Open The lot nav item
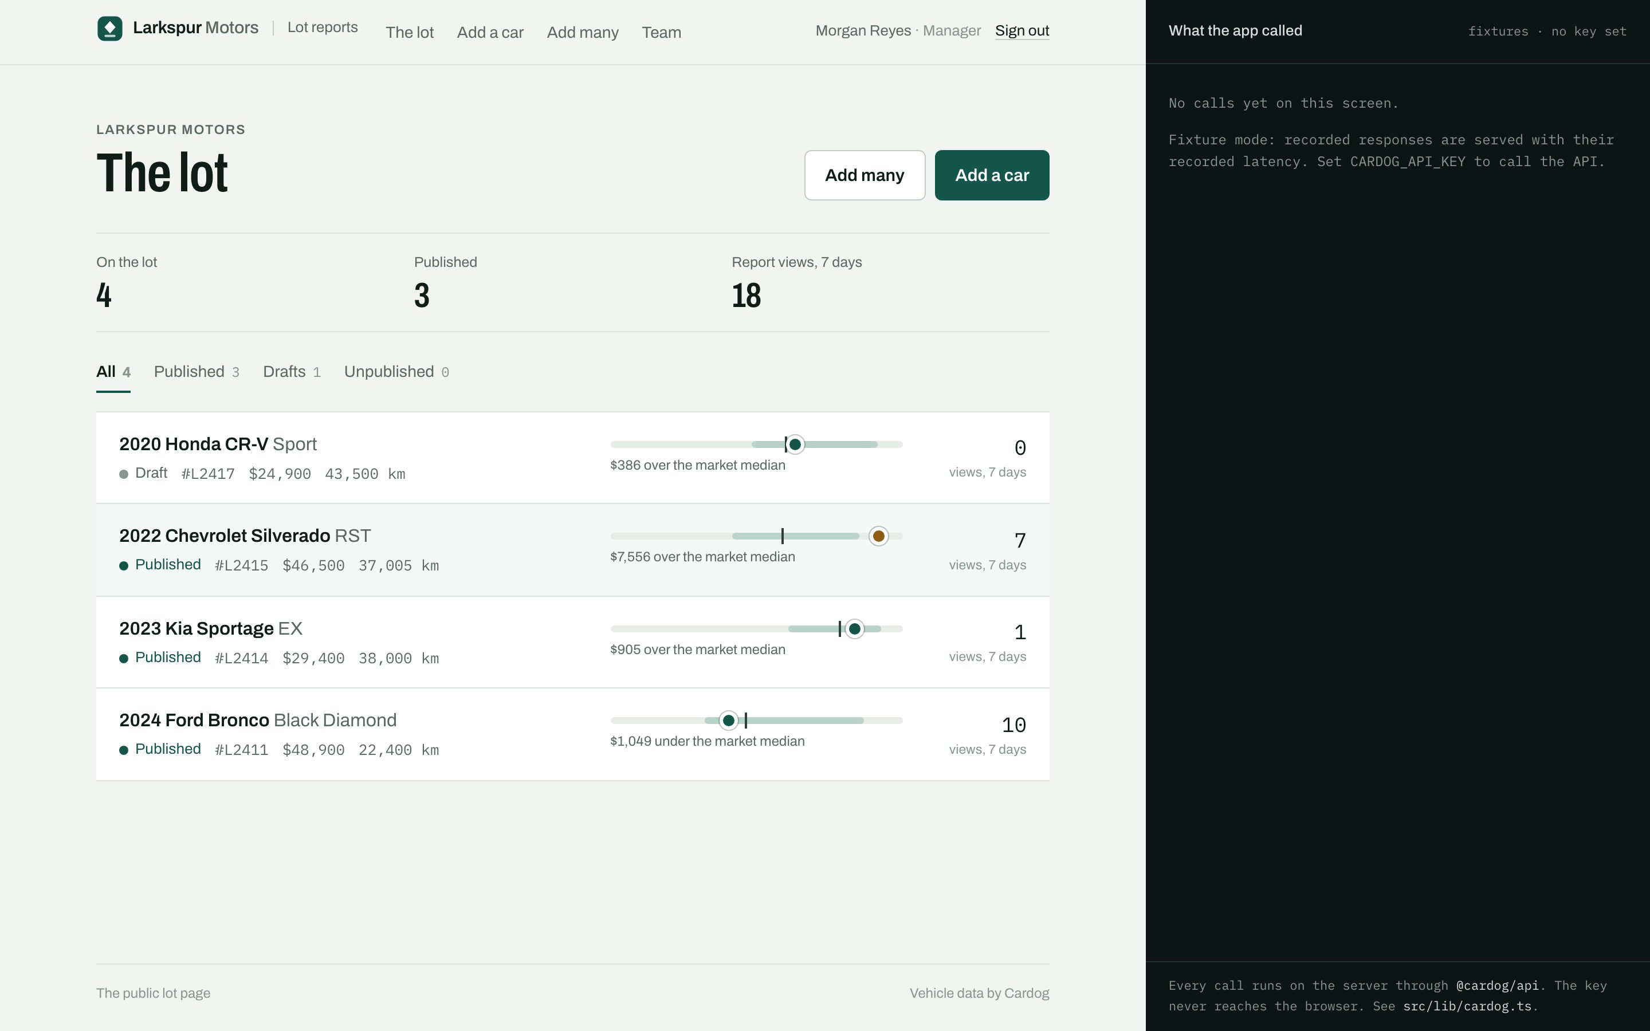 pos(409,32)
